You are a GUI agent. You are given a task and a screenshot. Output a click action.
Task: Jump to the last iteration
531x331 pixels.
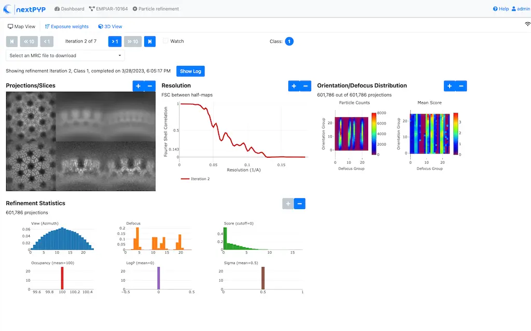[x=149, y=42]
